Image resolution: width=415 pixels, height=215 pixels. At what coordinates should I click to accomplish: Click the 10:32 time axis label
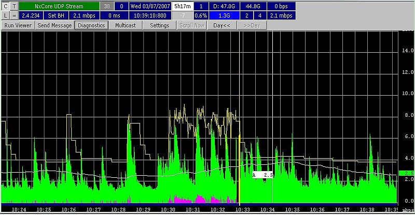tap(218, 209)
